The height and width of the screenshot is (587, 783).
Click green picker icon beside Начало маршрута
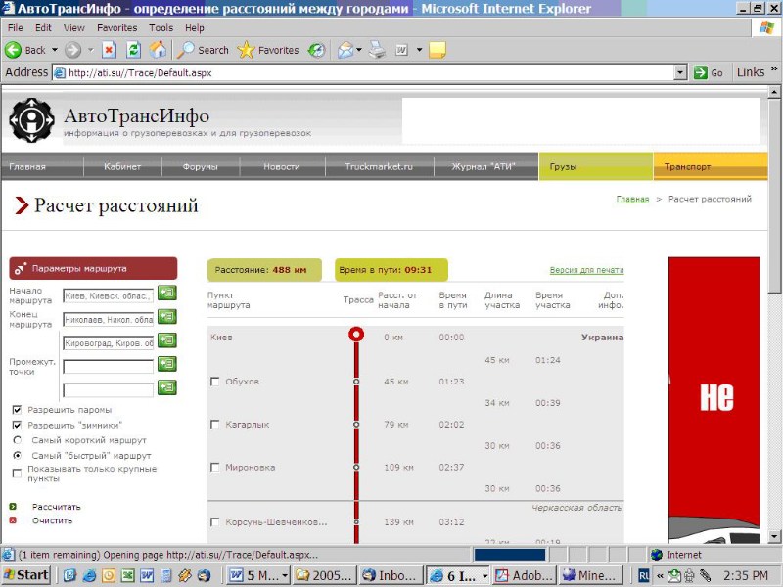(167, 293)
